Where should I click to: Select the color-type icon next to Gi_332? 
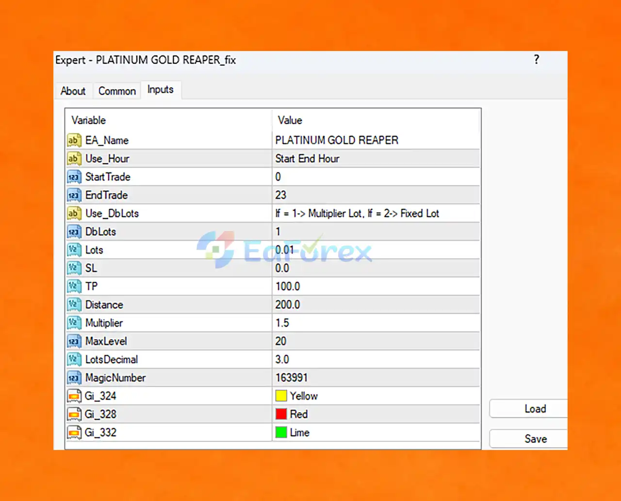click(74, 433)
